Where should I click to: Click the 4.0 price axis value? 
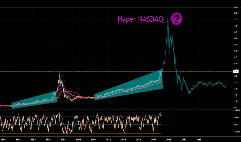coord(236,64)
